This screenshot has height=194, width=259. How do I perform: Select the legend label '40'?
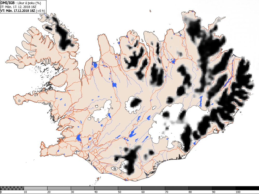click(x=96, y=192)
